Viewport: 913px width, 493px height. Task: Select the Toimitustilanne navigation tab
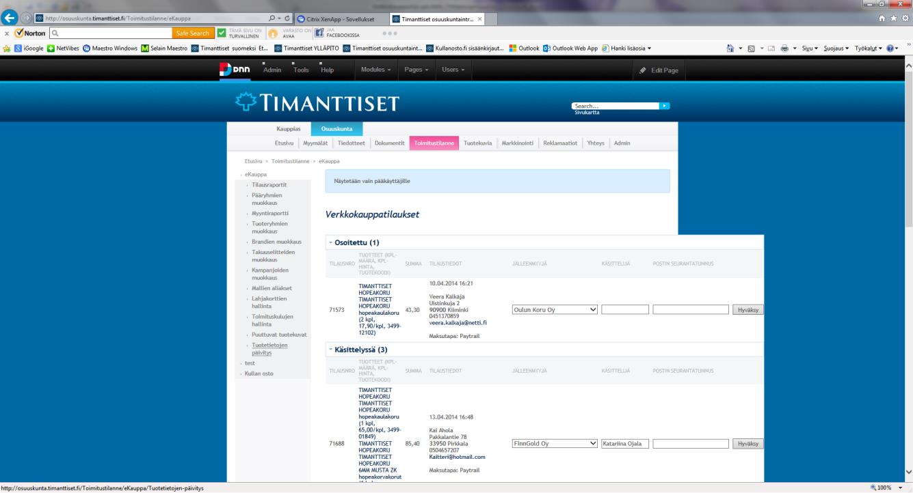point(434,143)
